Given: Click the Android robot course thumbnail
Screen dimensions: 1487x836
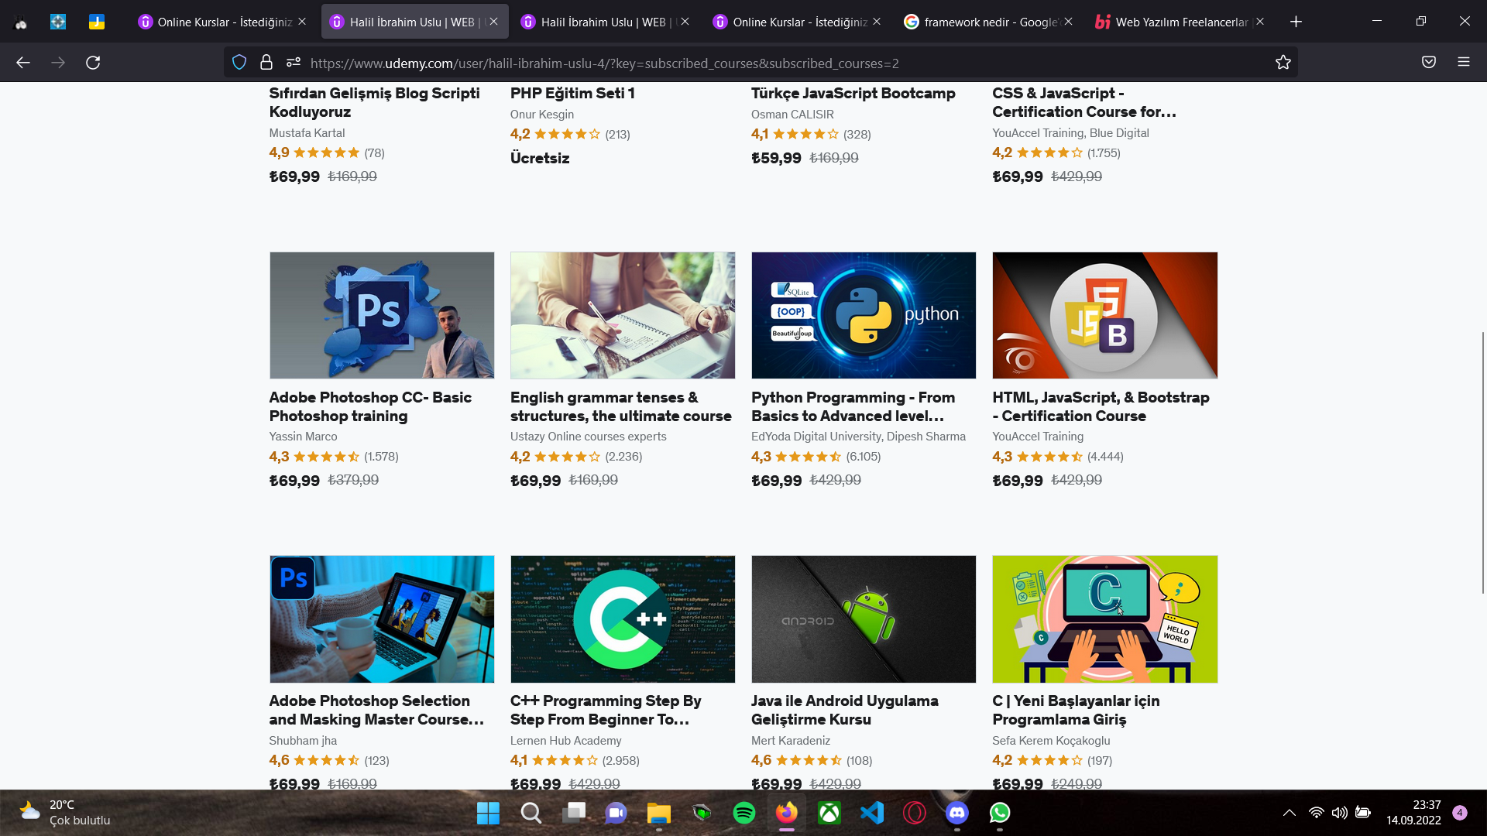Looking at the screenshot, I should tap(864, 619).
